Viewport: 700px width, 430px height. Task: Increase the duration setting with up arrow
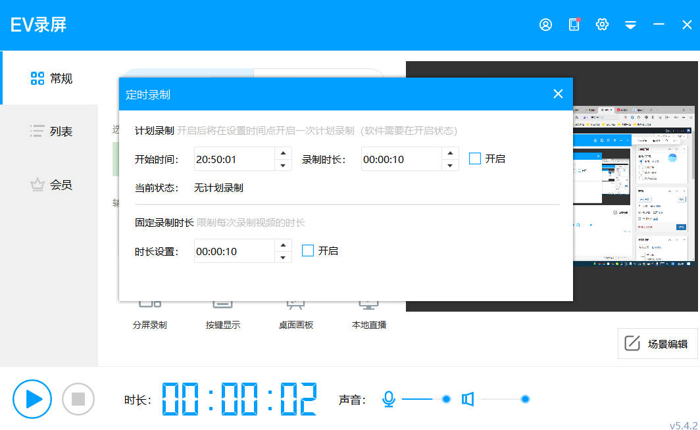283,245
